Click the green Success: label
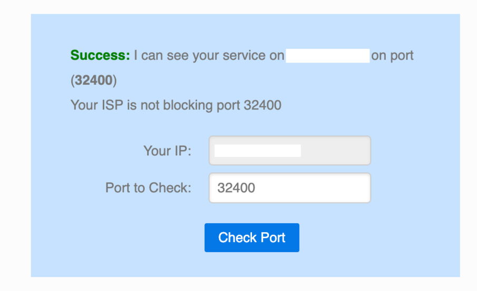The width and height of the screenshot is (477, 291). pos(100,55)
